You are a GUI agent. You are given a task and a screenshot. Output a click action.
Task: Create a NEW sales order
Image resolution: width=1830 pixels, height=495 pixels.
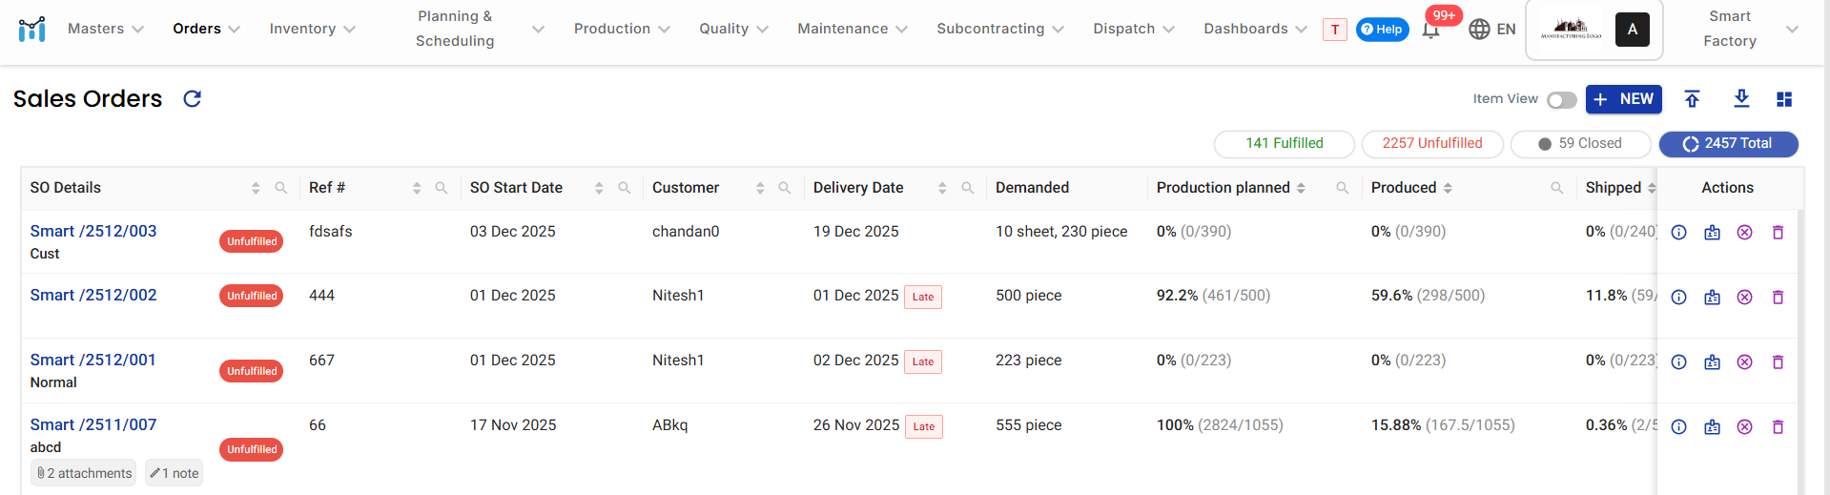coord(1623,99)
